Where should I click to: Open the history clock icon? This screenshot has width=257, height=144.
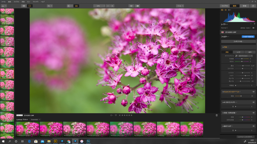(229, 10)
